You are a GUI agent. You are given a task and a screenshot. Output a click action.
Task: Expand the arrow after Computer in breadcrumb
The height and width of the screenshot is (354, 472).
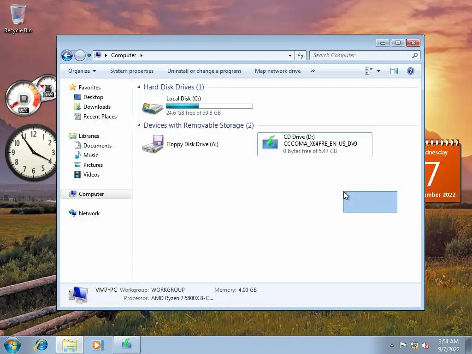tap(141, 55)
